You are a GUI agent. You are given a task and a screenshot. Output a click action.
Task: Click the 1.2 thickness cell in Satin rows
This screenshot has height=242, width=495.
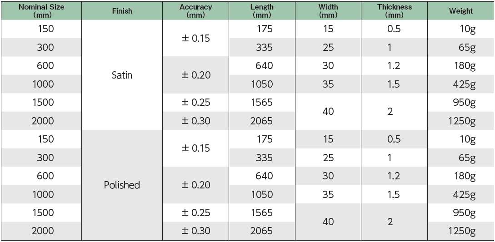tap(395, 66)
